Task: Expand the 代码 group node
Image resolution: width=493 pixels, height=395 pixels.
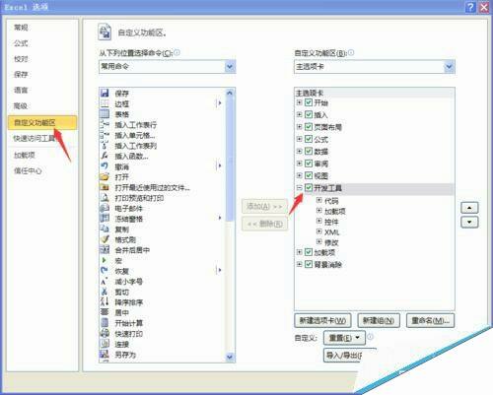Action: (x=318, y=200)
